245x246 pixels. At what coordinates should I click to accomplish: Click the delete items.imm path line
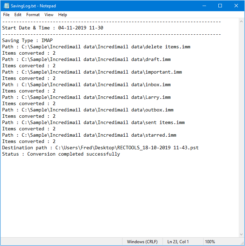pyautogui.click(x=96, y=47)
